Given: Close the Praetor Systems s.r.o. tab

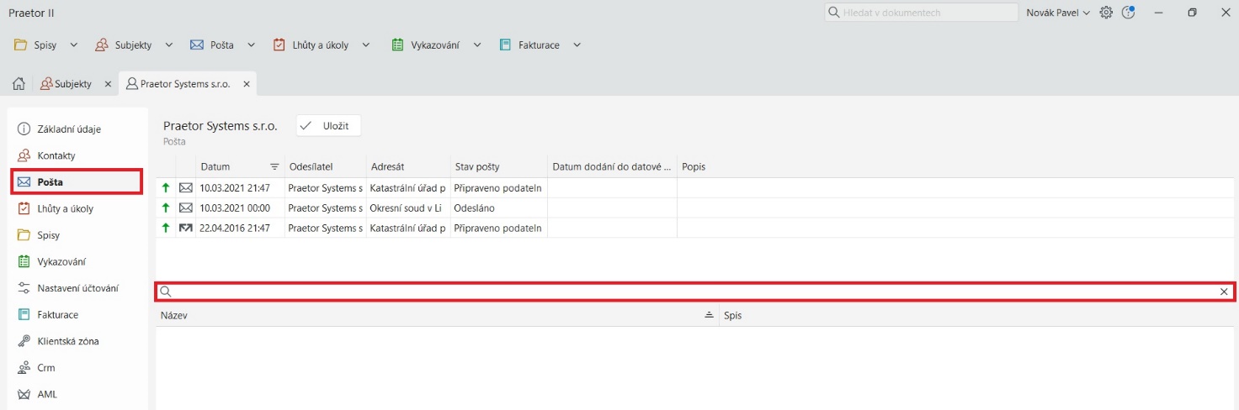Looking at the screenshot, I should (247, 84).
